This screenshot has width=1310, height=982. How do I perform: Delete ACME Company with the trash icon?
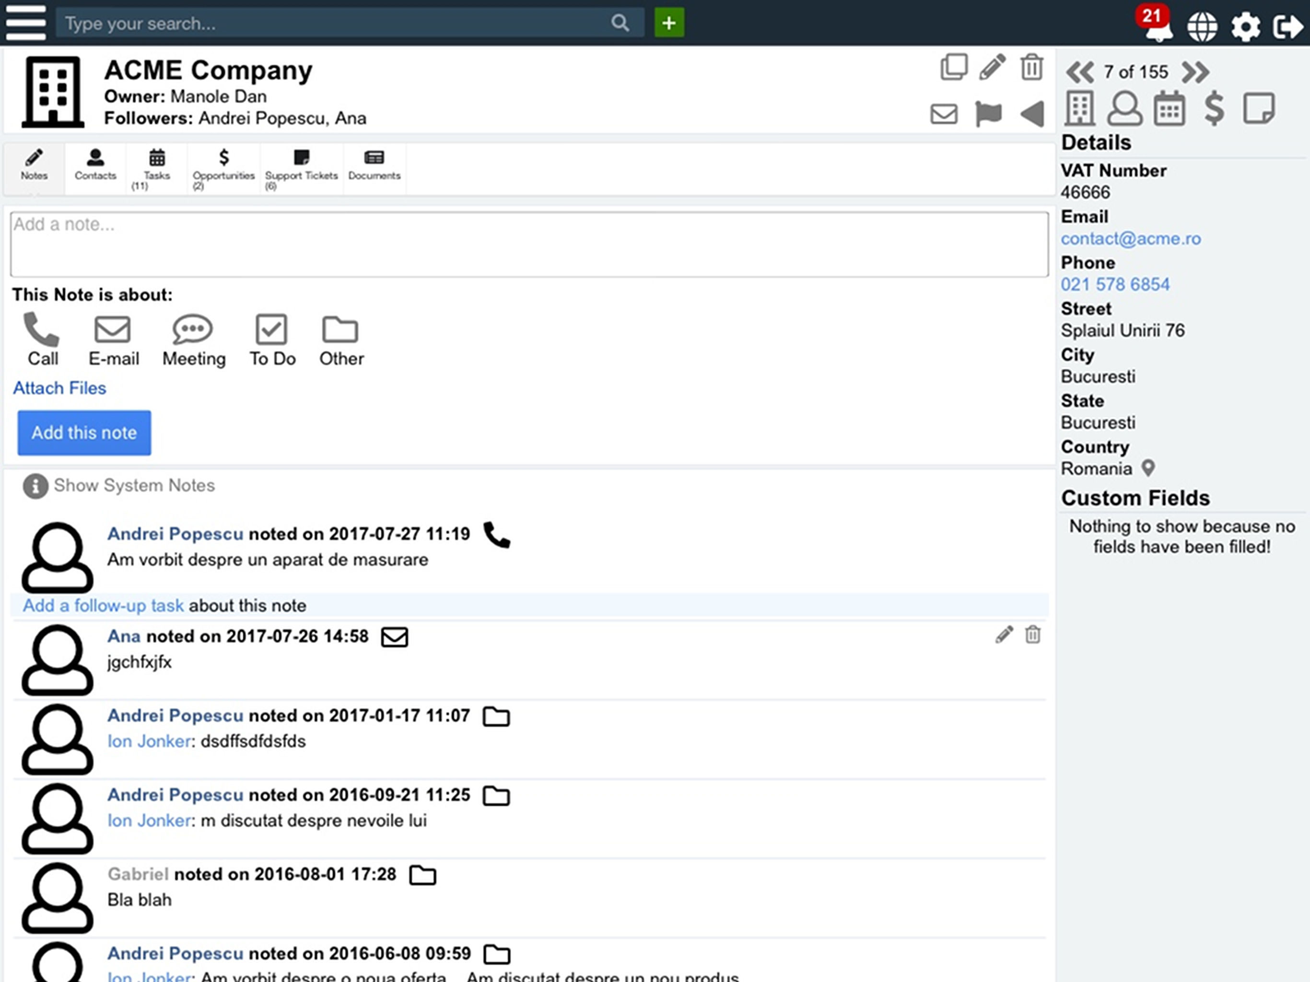pos(1032,66)
